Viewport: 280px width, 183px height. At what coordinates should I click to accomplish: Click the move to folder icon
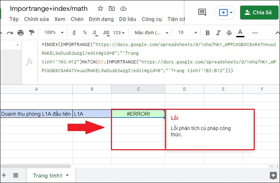pos(112,8)
